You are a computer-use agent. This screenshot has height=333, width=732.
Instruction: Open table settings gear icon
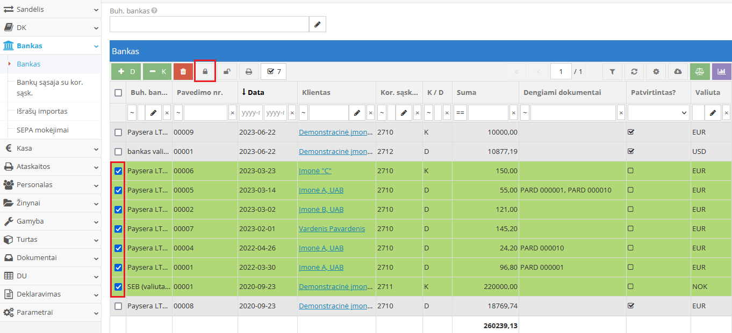[x=656, y=71]
